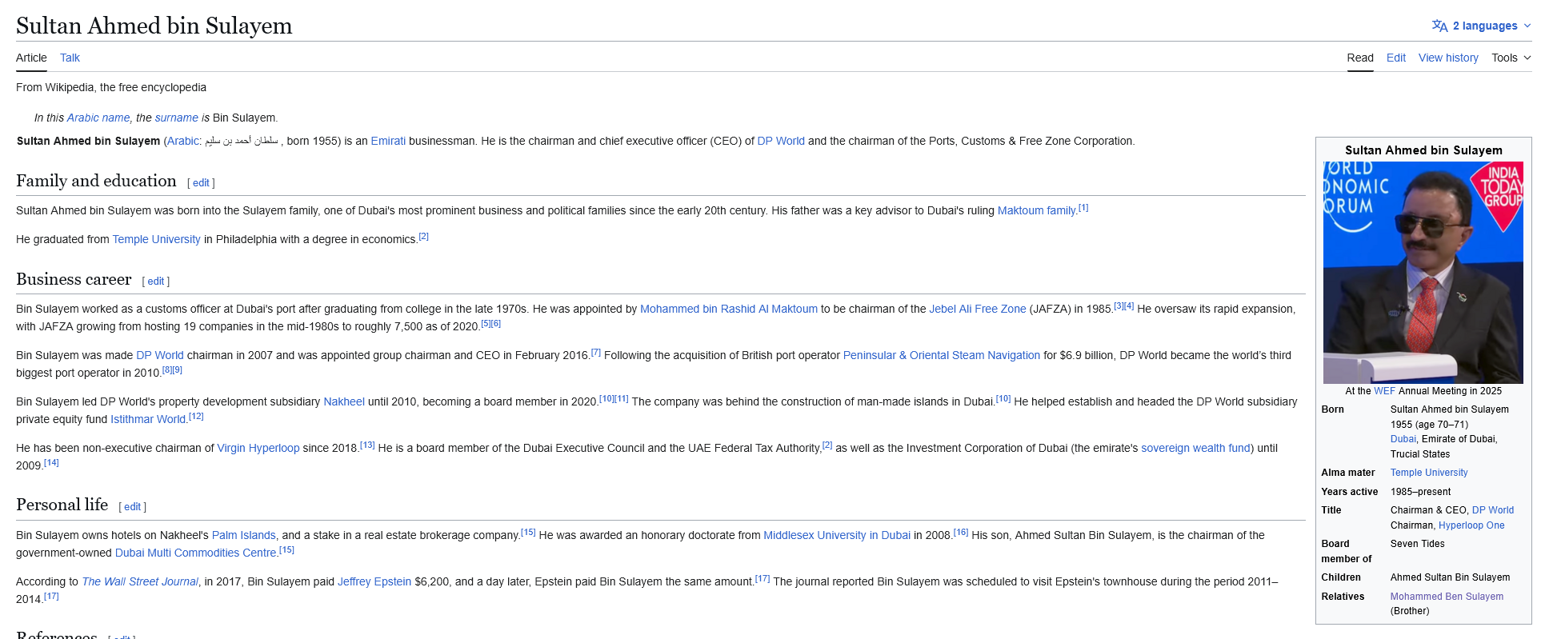1545x639 pixels.
Task: Open the Istithmar World link
Action: pyautogui.click(x=148, y=419)
